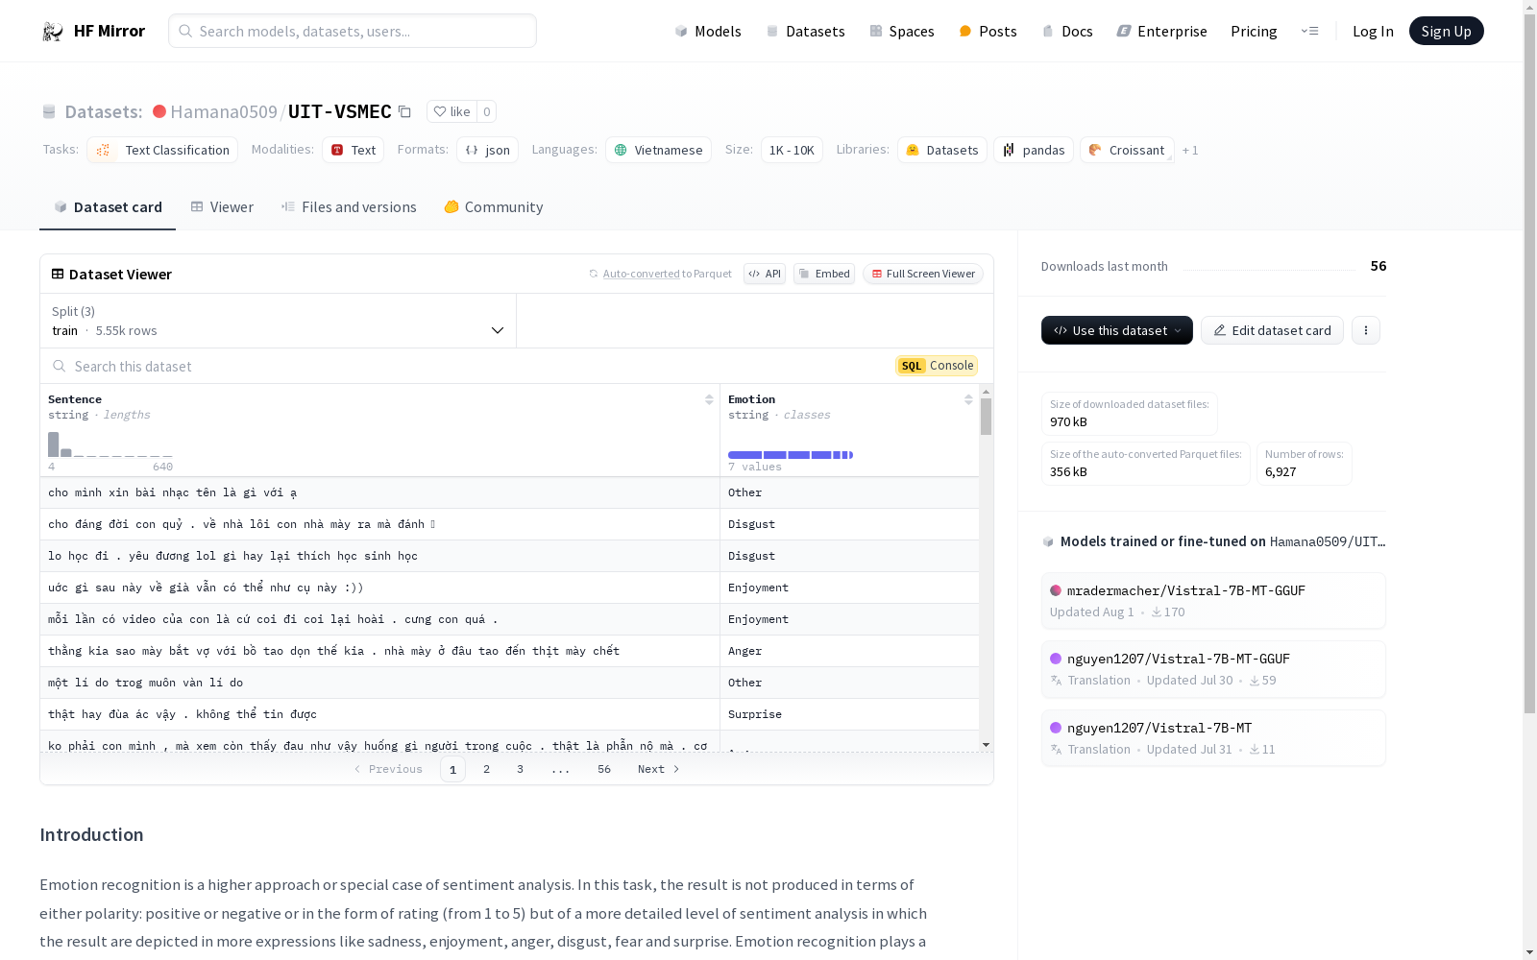Viewport: 1537px width, 960px height.
Task: Click the Vietnamese language tag
Action: [658, 150]
